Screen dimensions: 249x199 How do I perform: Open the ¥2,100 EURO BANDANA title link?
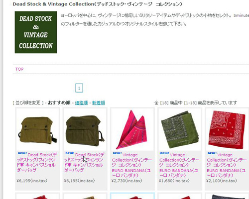point(227,165)
